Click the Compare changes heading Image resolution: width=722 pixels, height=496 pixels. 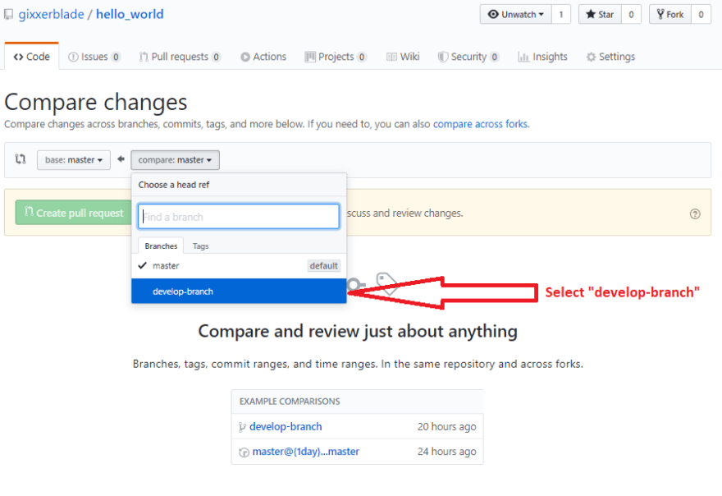[96, 102]
